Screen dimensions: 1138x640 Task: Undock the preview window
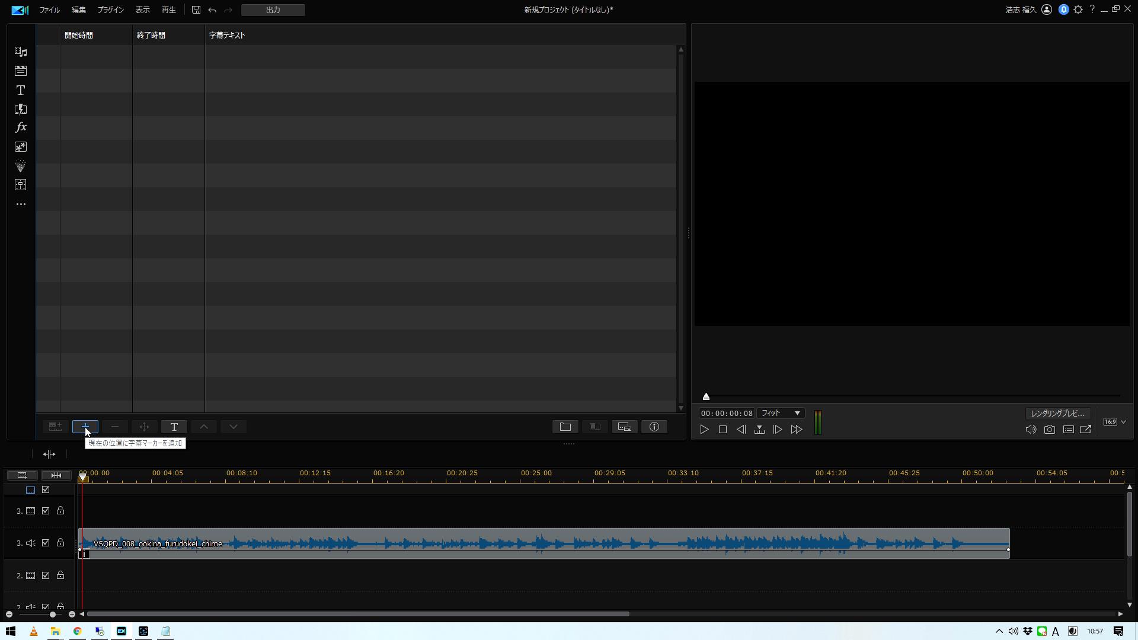tap(1086, 430)
